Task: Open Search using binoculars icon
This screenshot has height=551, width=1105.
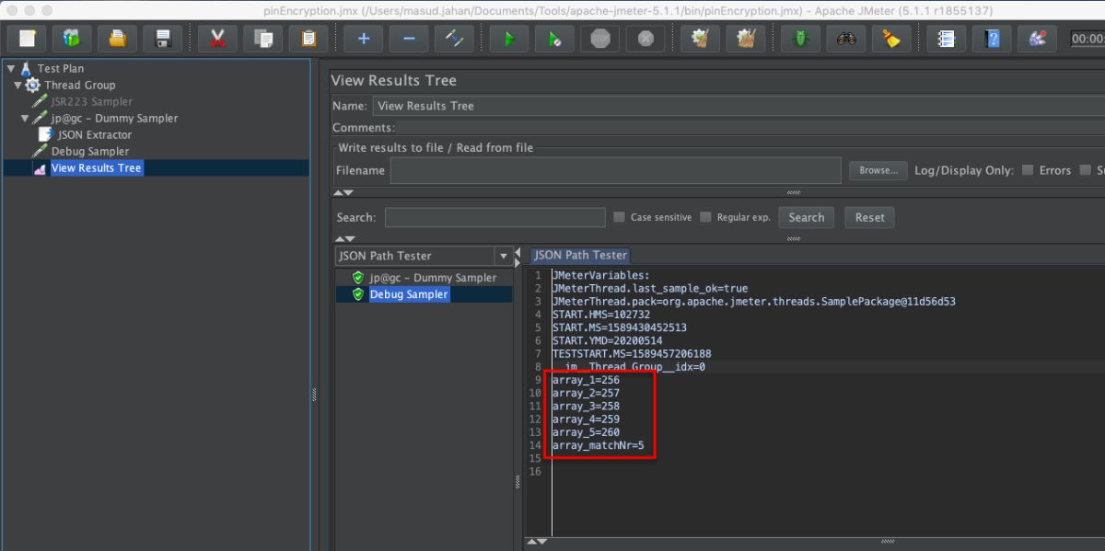Action: click(846, 39)
